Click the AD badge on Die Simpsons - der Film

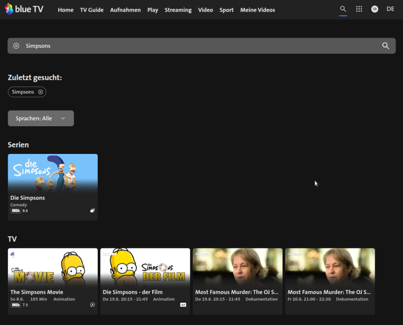tap(183, 305)
